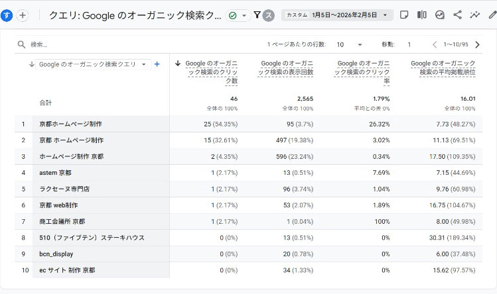The width and height of the screenshot is (497, 294).
Task: Select query bcn_display
Action: pos(56,254)
